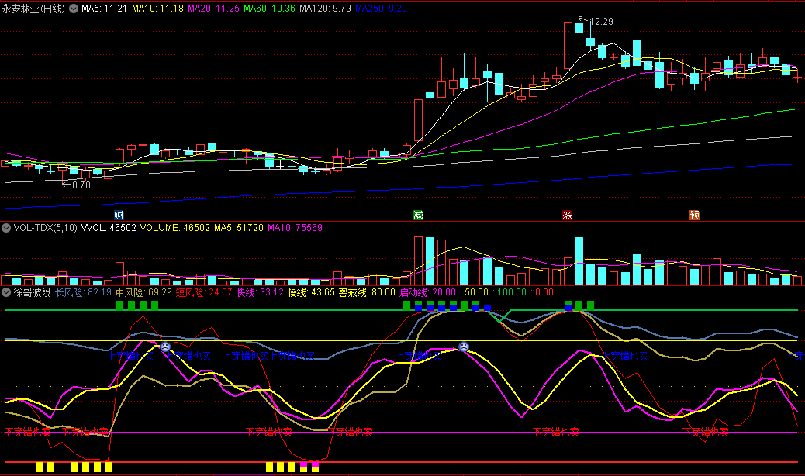Select the MA20: 11.25 label
805x476 pixels.
(213, 9)
